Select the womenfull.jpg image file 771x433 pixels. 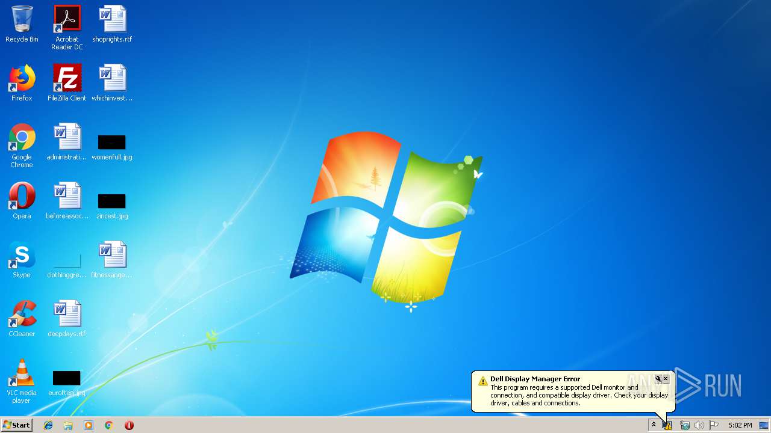112,147
